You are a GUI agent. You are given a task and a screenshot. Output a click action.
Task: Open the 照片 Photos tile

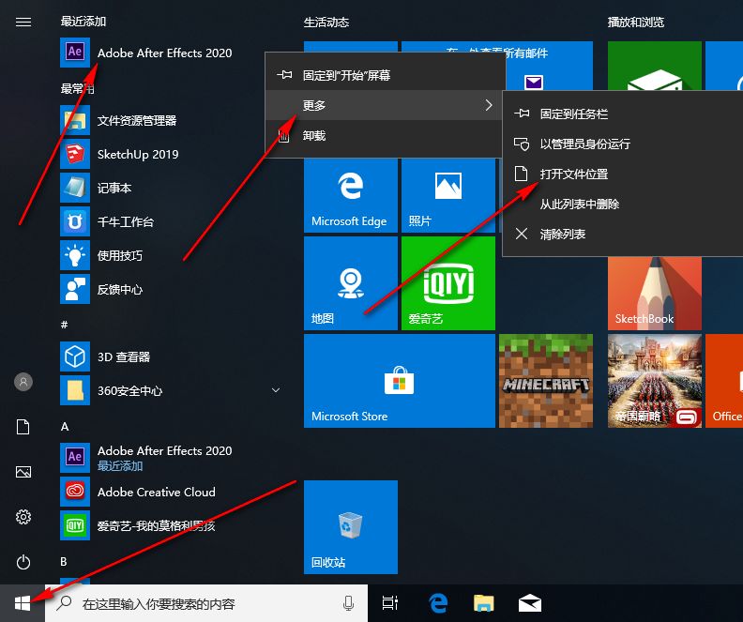(x=448, y=195)
